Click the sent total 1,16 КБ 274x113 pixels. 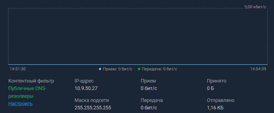[x=215, y=107]
